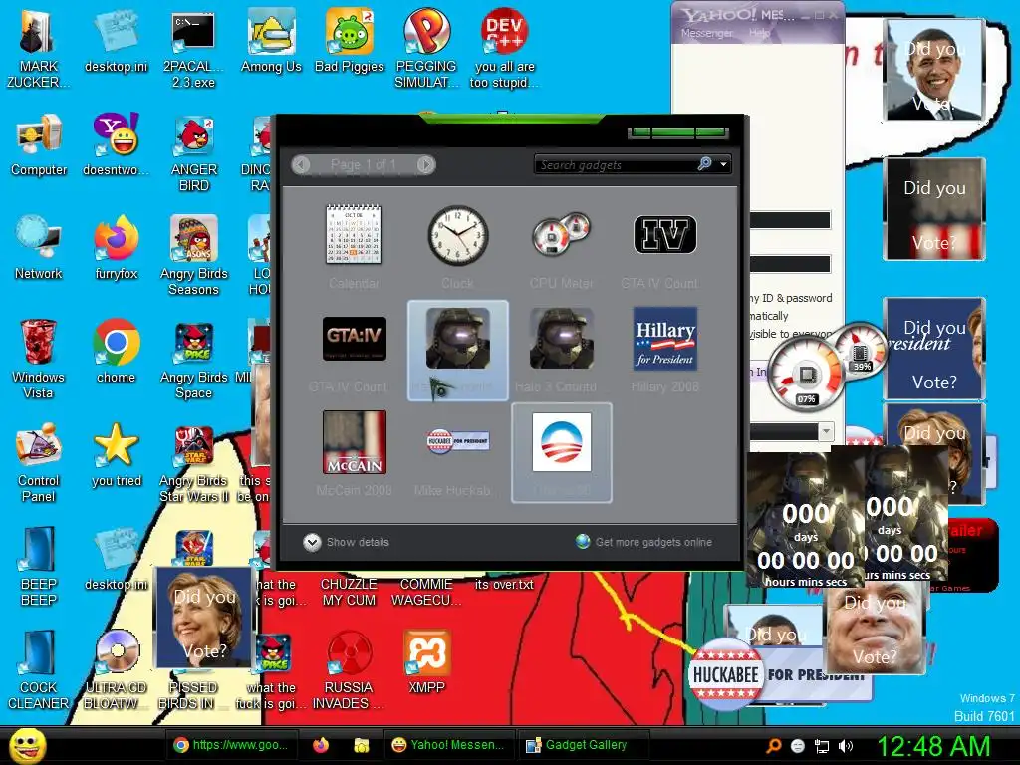Open the DEV C++ you all are too stupid icon
The width and height of the screenshot is (1020, 765).
click(x=504, y=48)
